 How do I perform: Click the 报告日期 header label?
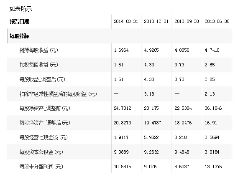pyautogui.click(x=20, y=21)
